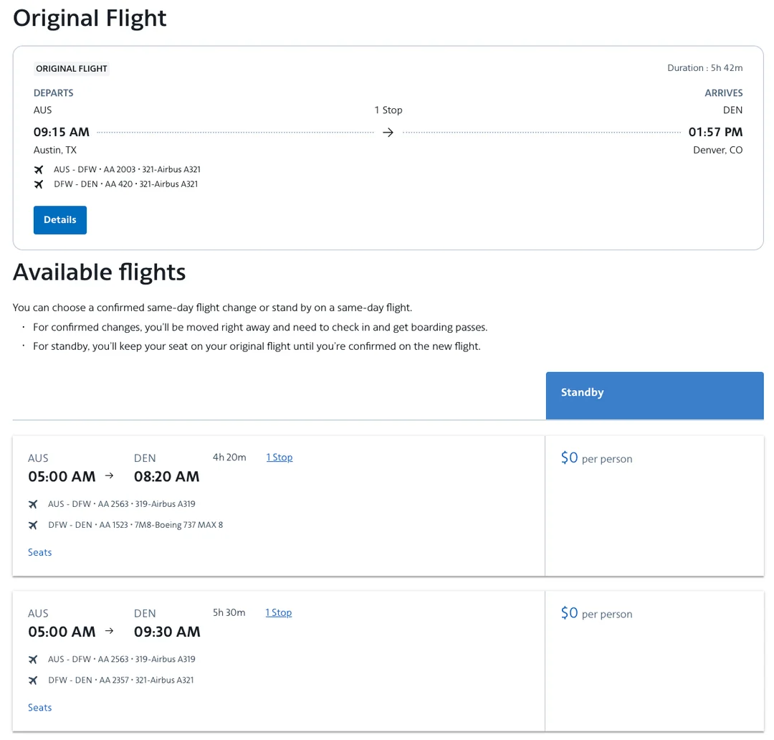The width and height of the screenshot is (774, 740).
Task: Click plane icon beside AA 2563 A319 first result
Action: (33, 504)
